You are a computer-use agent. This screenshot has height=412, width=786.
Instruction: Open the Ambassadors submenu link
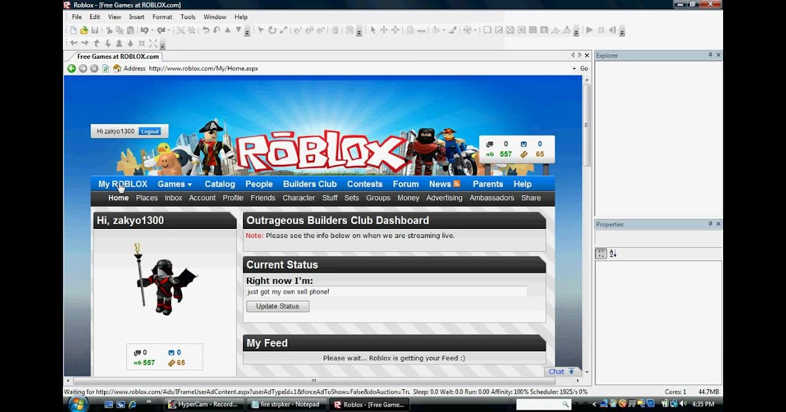[492, 197]
